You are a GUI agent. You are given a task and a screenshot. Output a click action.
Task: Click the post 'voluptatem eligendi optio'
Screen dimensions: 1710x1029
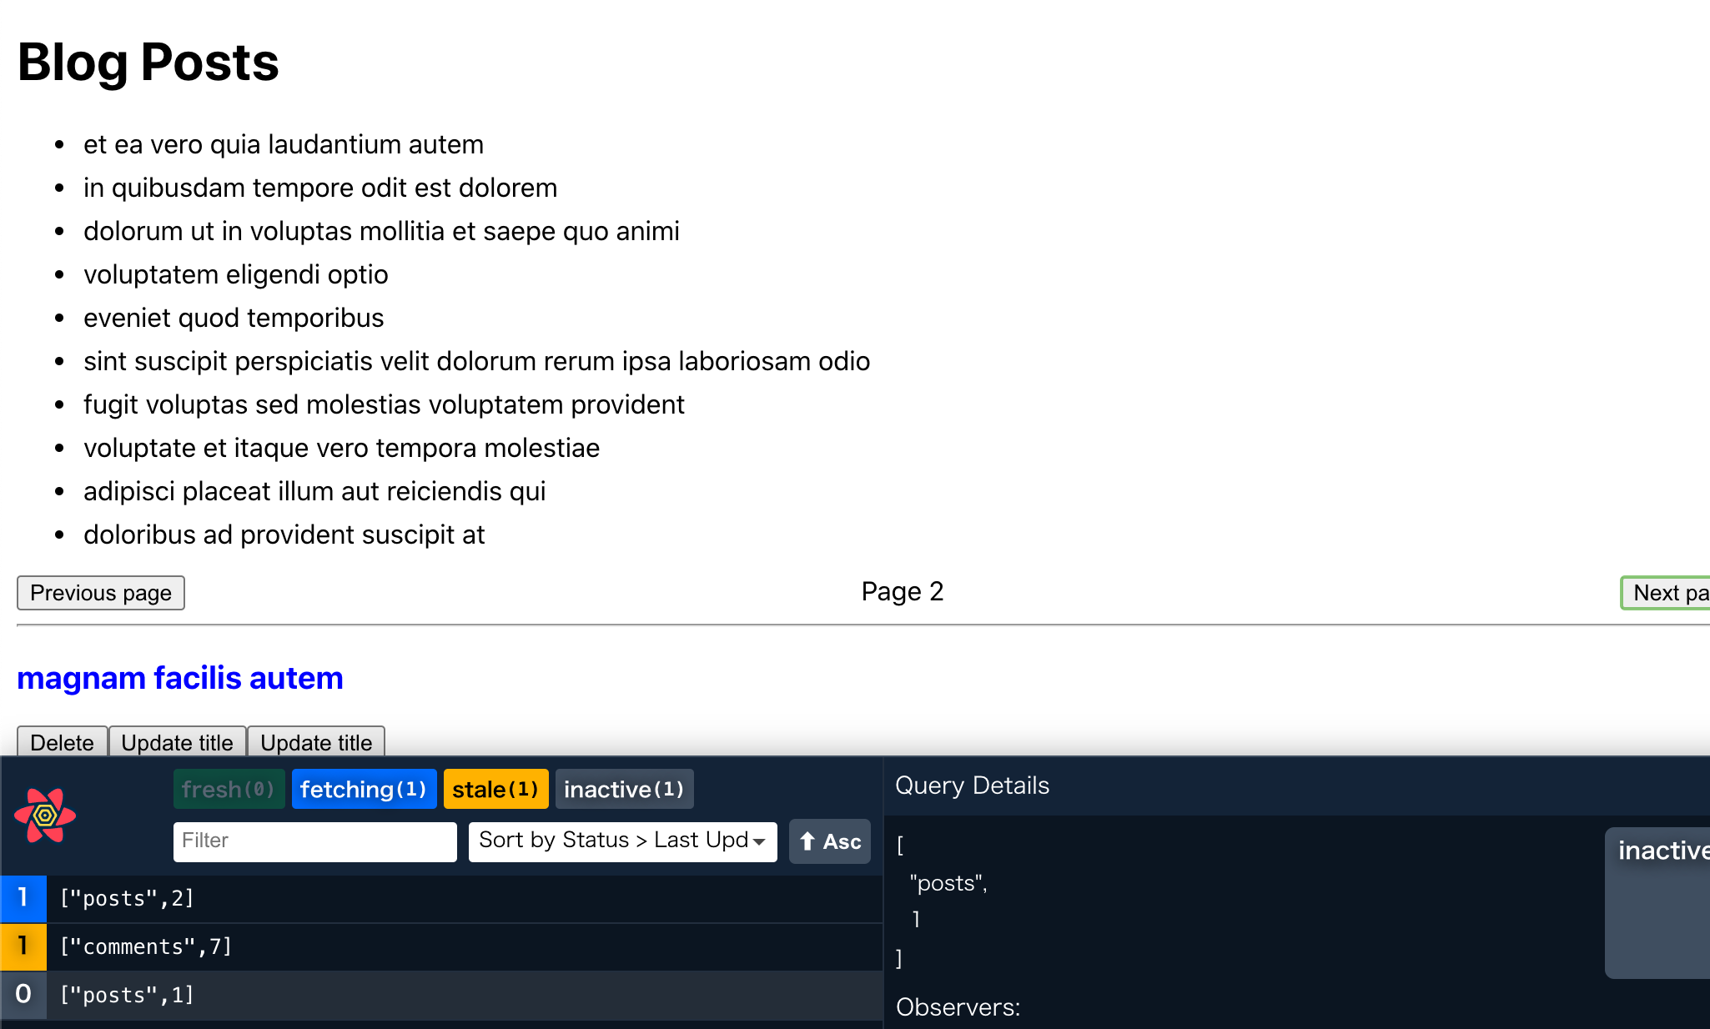(x=235, y=274)
